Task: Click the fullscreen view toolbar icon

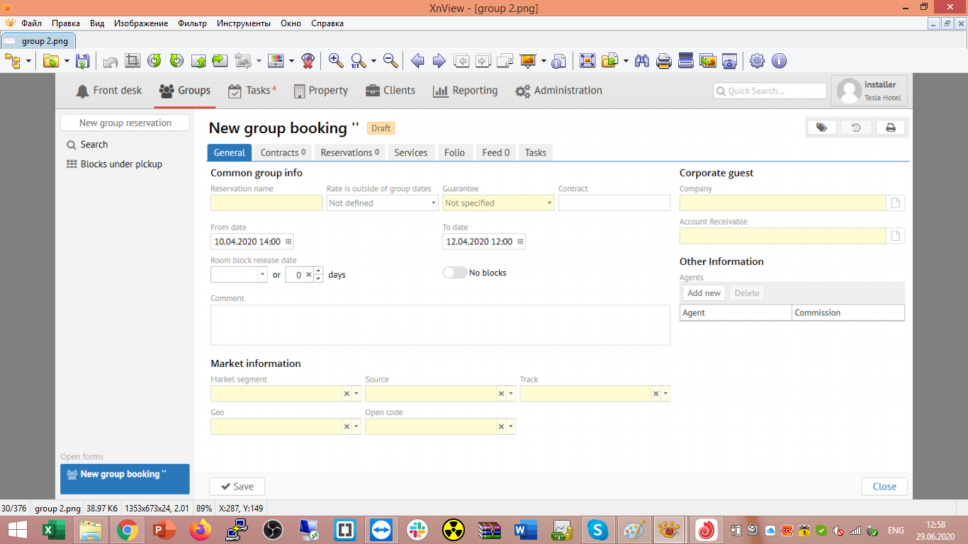Action: 587,61
